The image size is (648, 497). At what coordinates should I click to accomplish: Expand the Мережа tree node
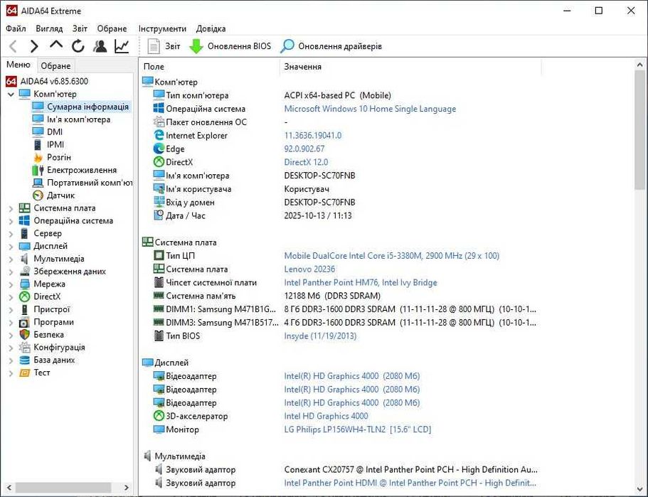point(11,284)
